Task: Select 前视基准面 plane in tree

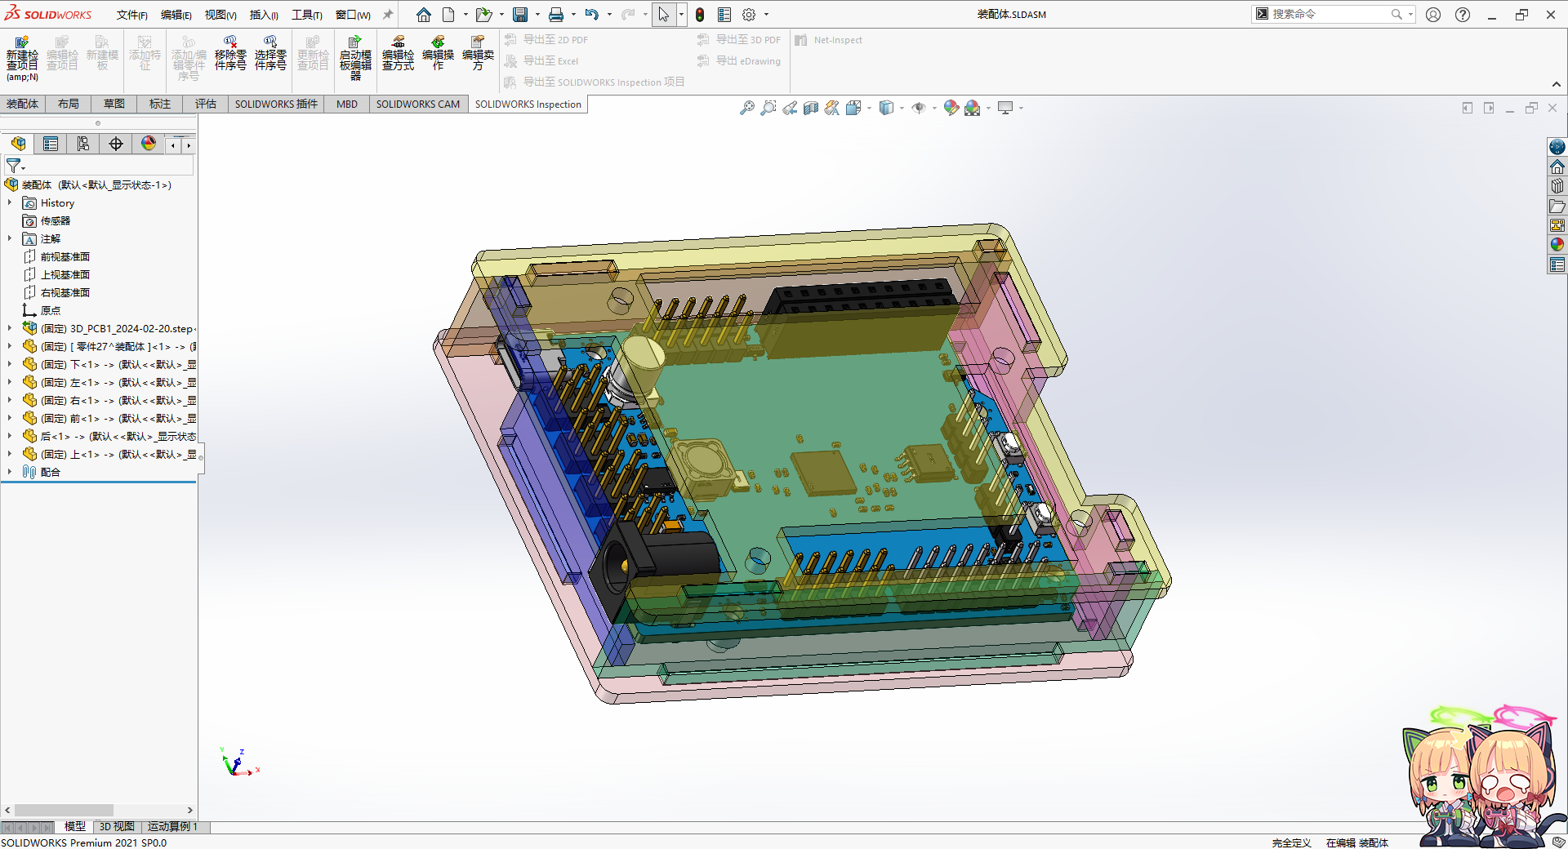Action: (65, 256)
